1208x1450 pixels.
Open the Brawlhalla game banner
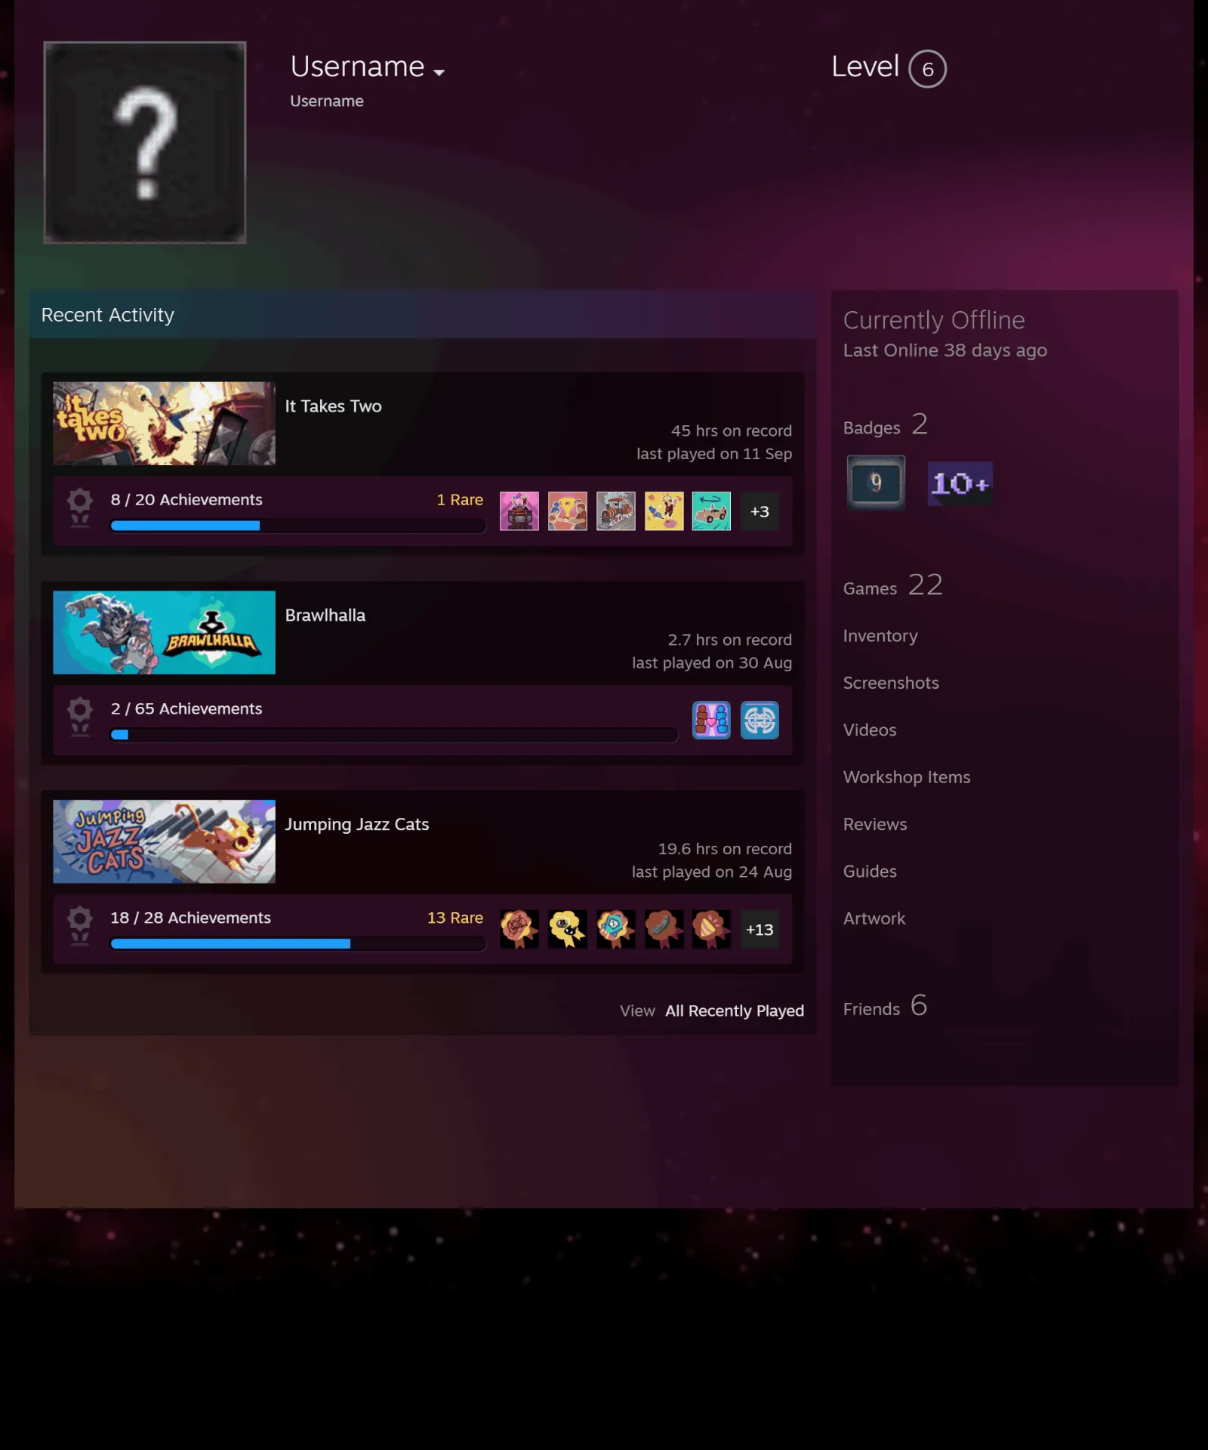pyautogui.click(x=164, y=633)
